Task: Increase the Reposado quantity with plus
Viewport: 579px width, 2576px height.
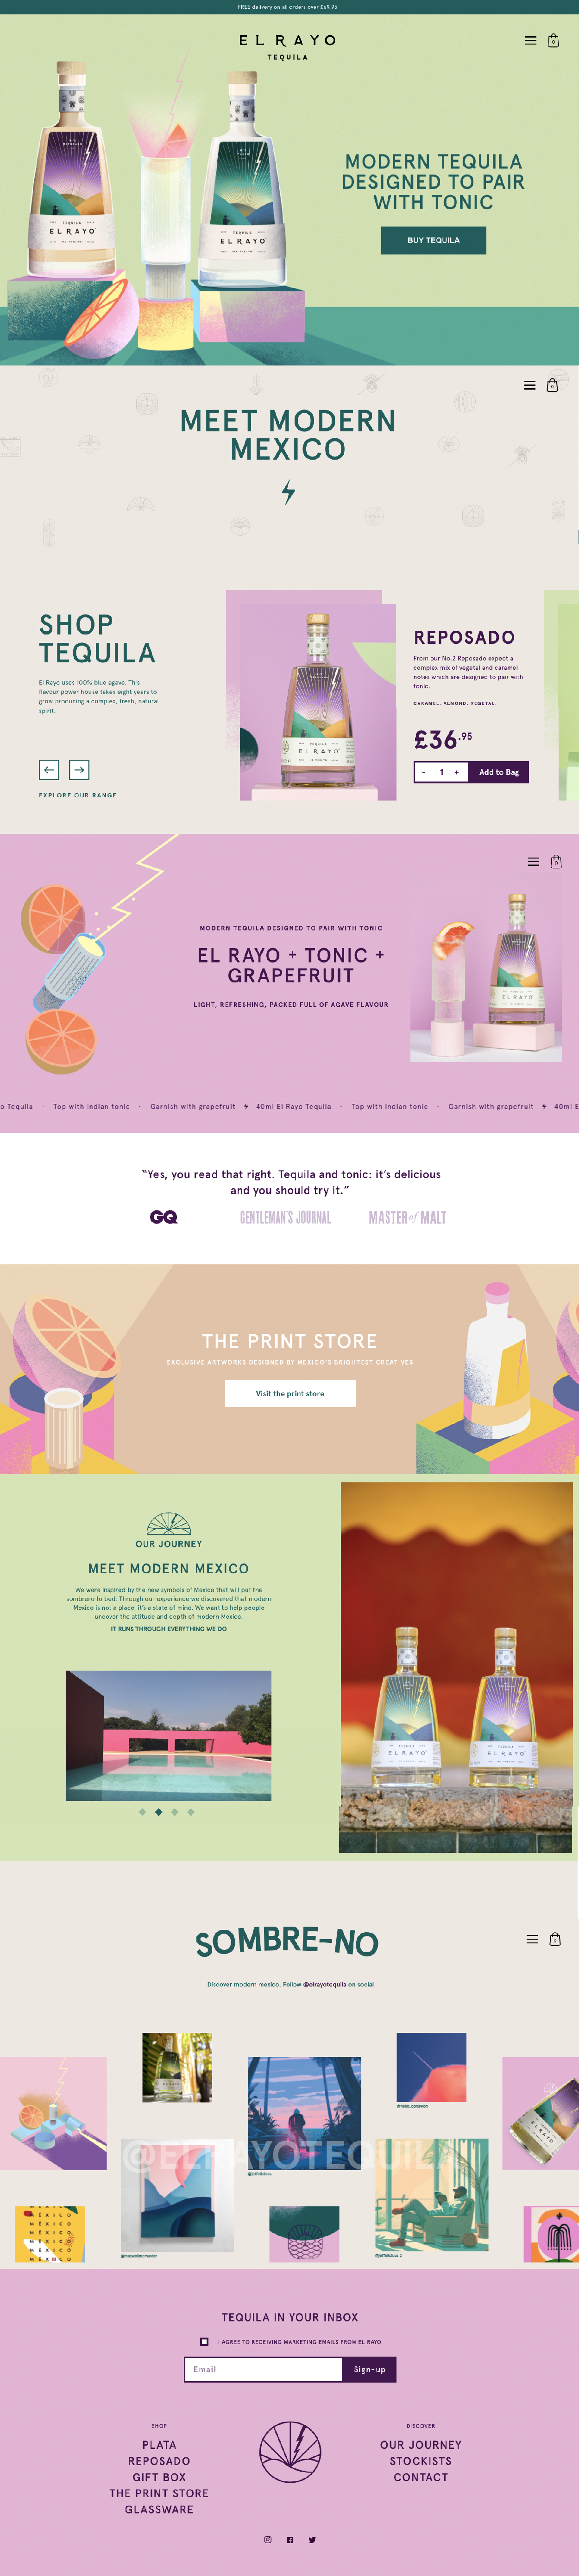Action: tap(456, 772)
